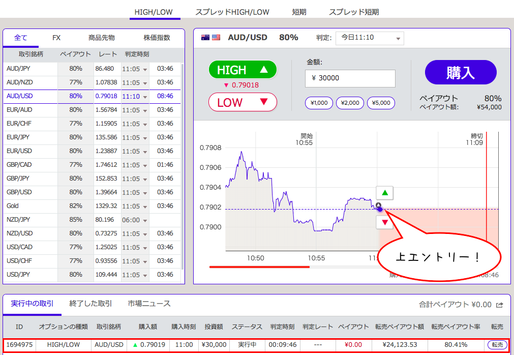Expand AUD/JPY 11:05 expiry dropdown
Image resolution: width=514 pixels, height=355 pixels.
point(135,69)
